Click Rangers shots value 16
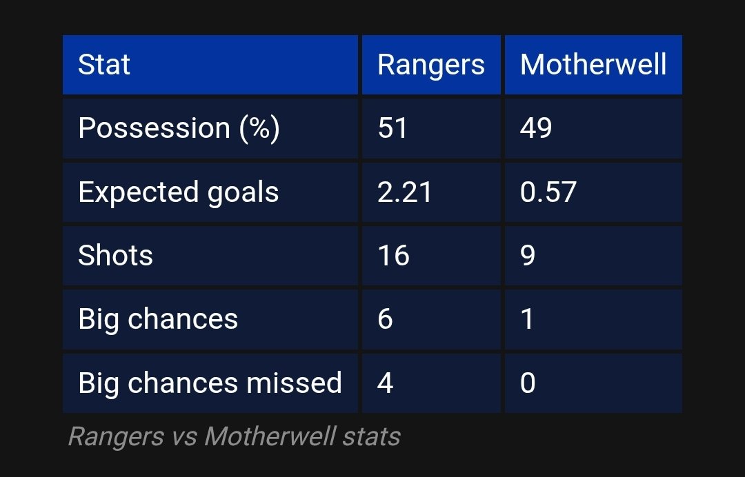Screen dimensions: 745x477 click(393, 256)
